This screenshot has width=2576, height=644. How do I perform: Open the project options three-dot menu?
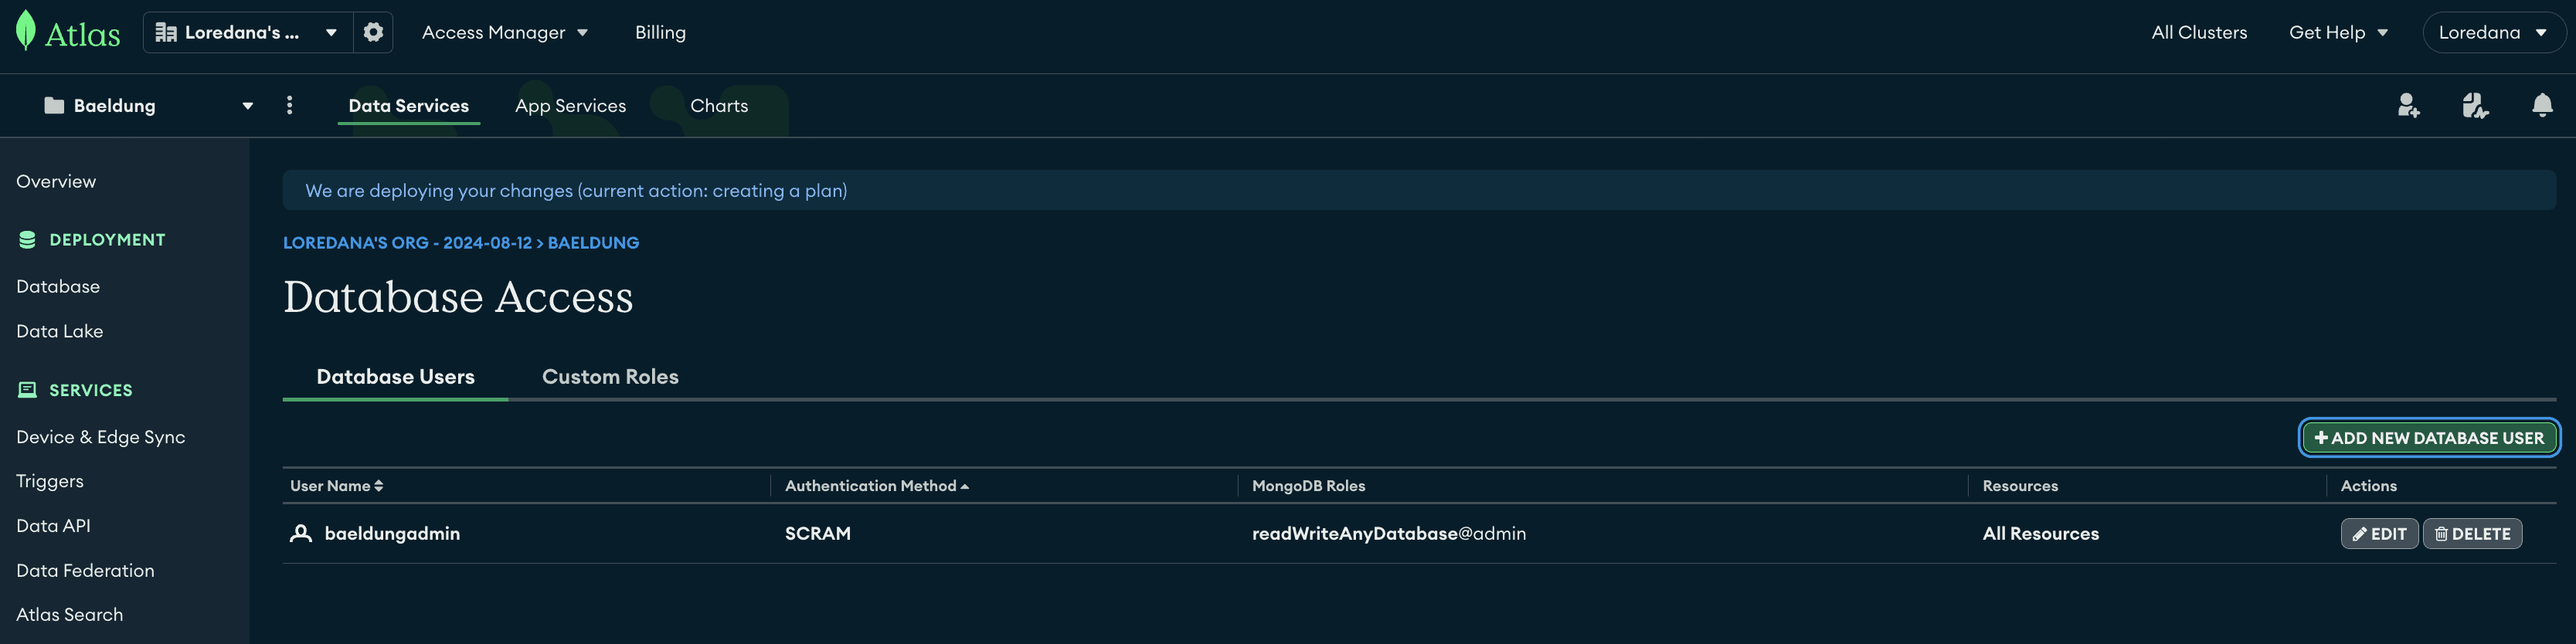(290, 105)
